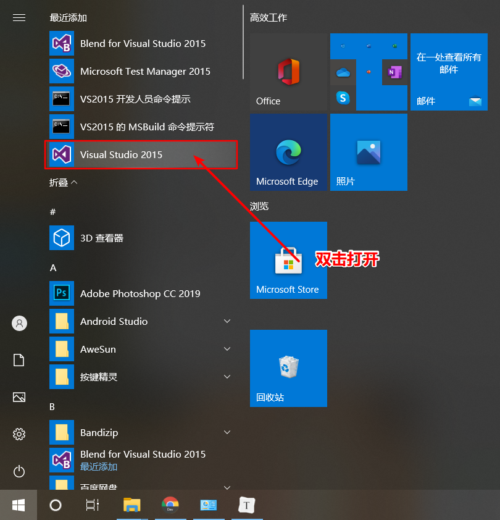Viewport: 500px width, 520px height.
Task: Open the 照片 photos tile
Action: point(369,152)
